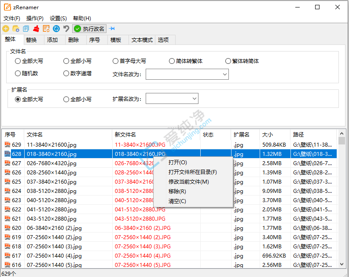The height and width of the screenshot is (277, 349).
Task: Switch to the 替换 tab
Action: tap(33, 40)
